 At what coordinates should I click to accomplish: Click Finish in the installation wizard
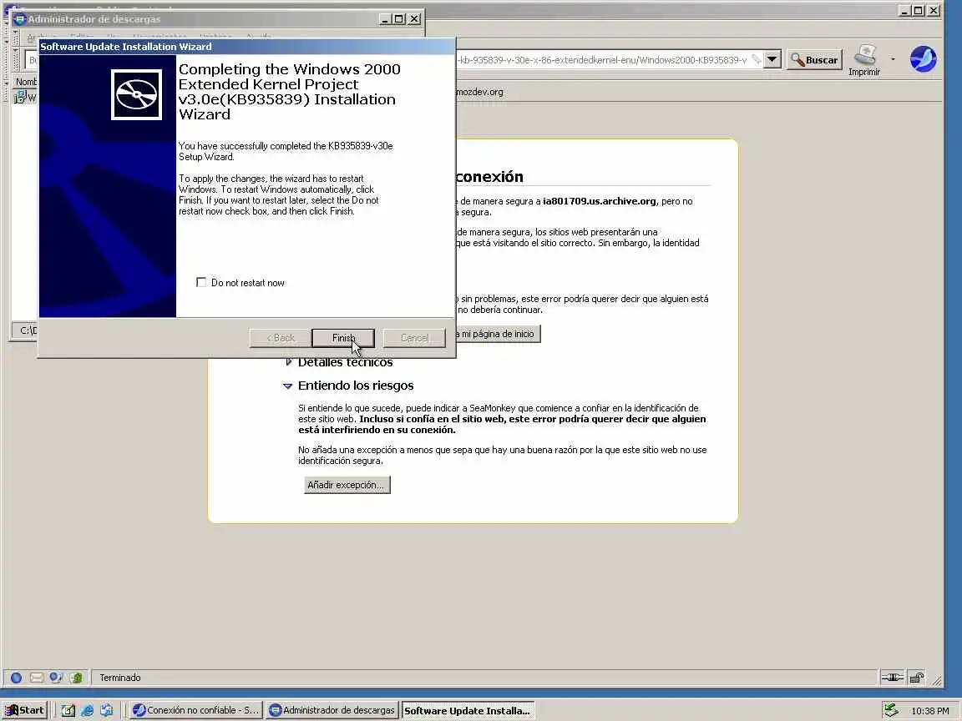(x=343, y=338)
